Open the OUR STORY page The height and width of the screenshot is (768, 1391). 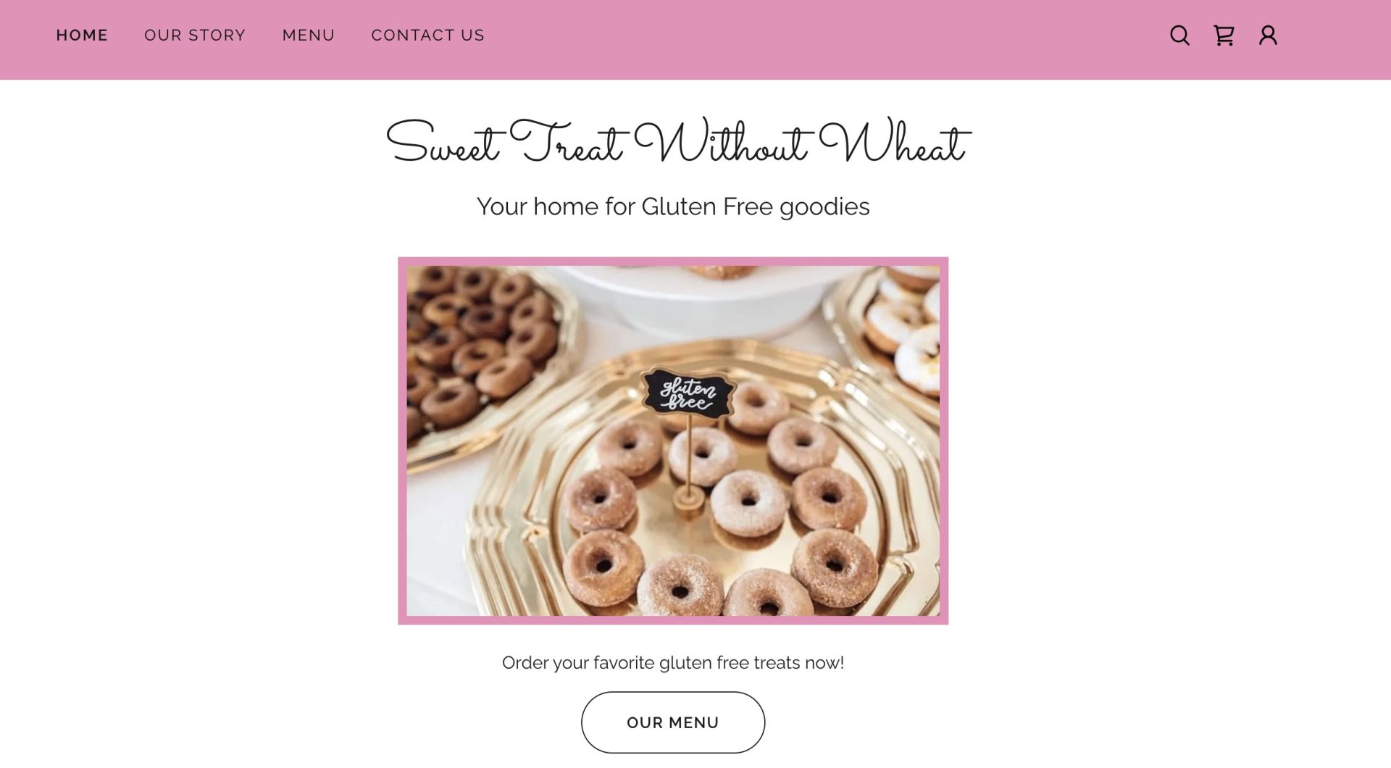pos(195,36)
